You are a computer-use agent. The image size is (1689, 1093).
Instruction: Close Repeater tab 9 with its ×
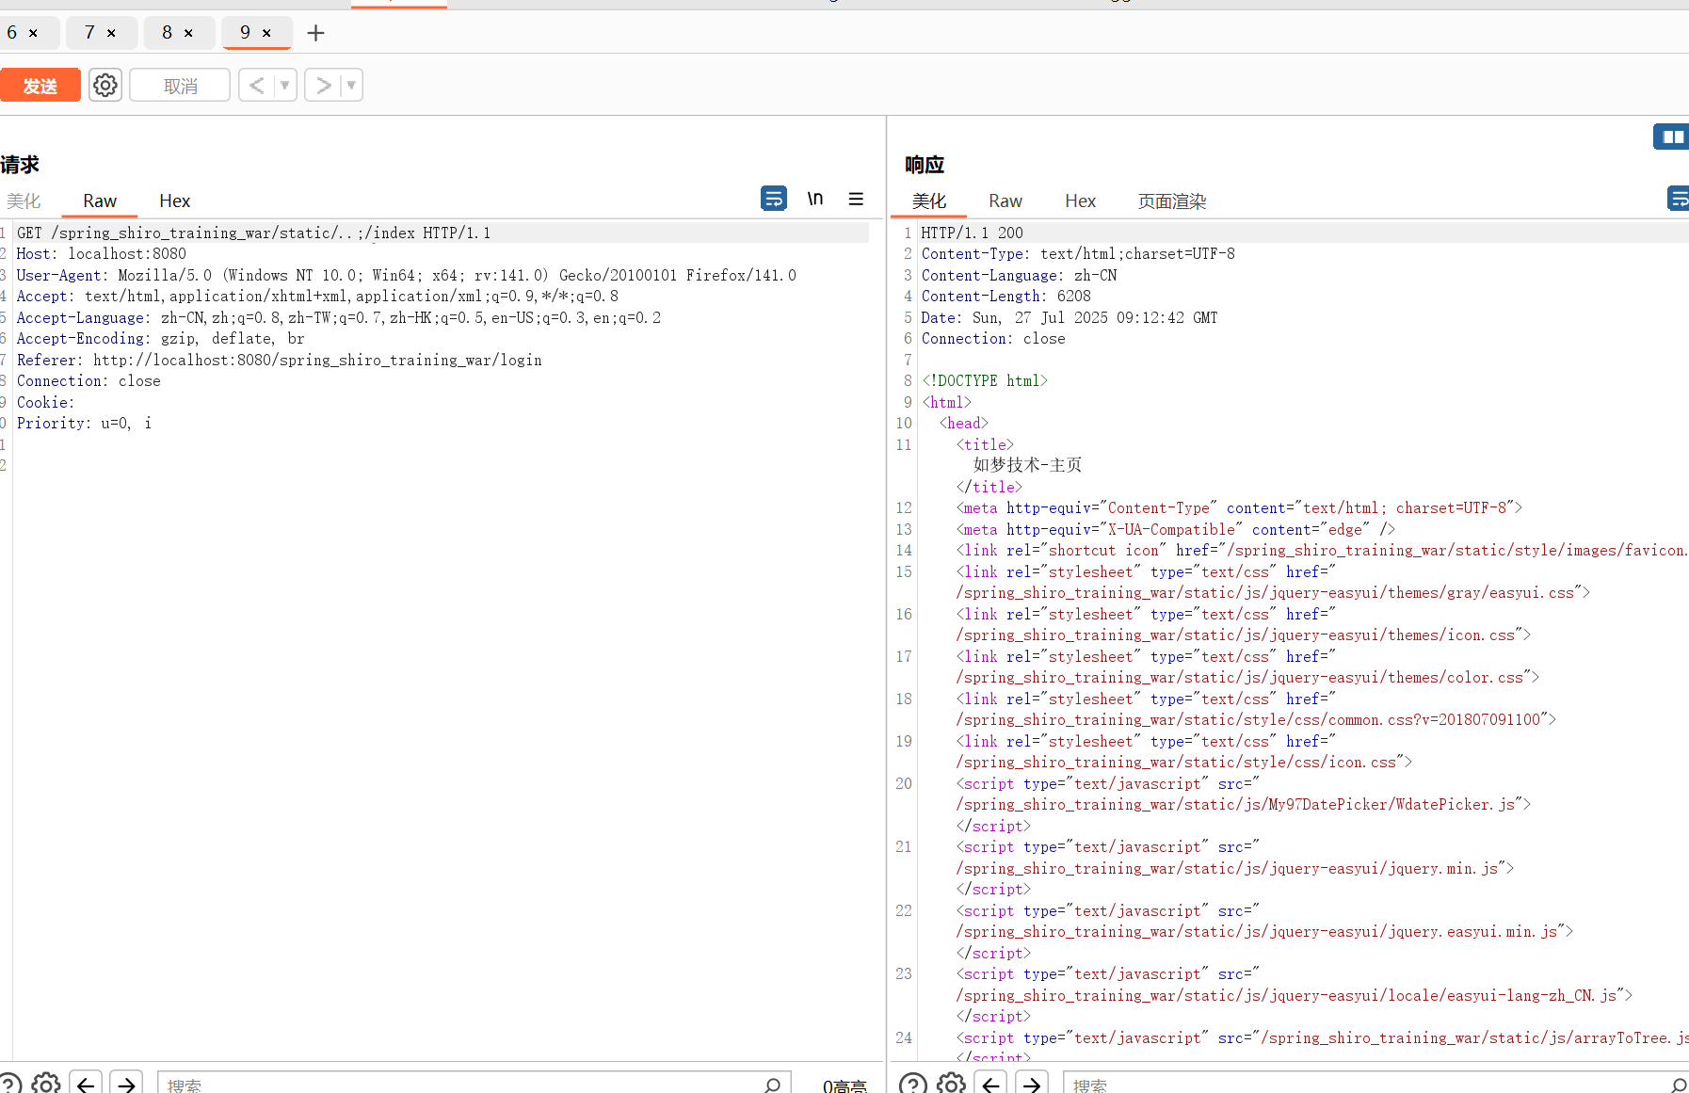tap(266, 33)
